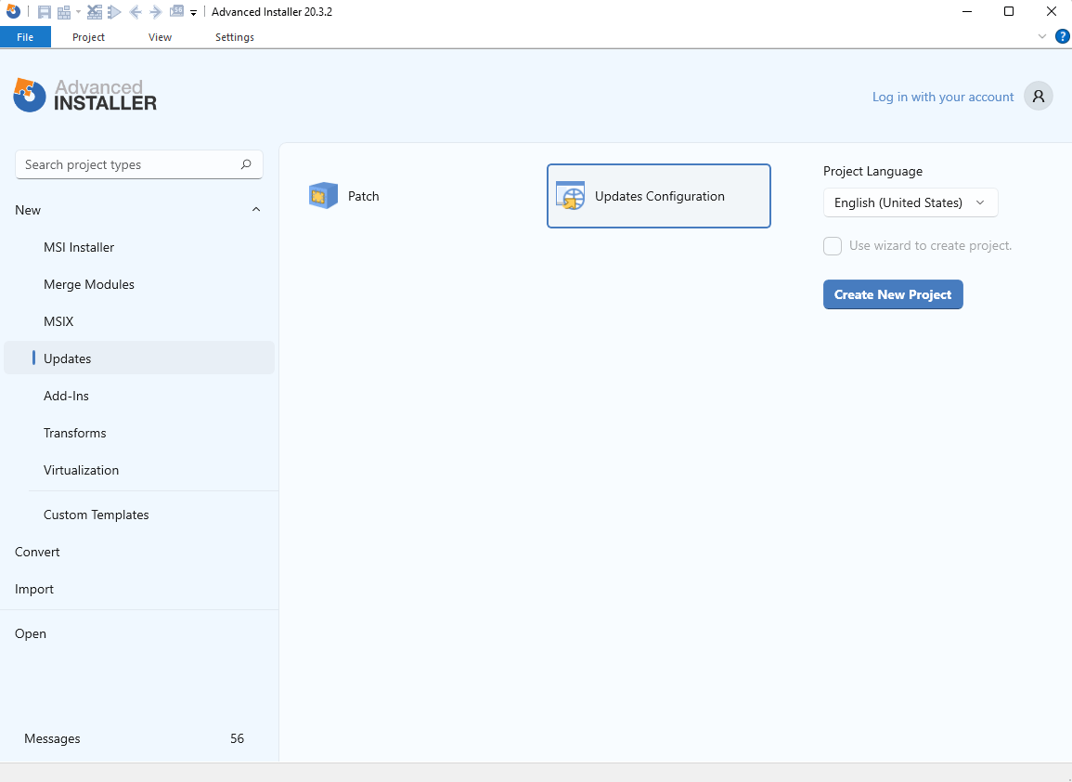Switch to the View ribbon tab
The height and width of the screenshot is (782, 1072).
click(x=160, y=37)
